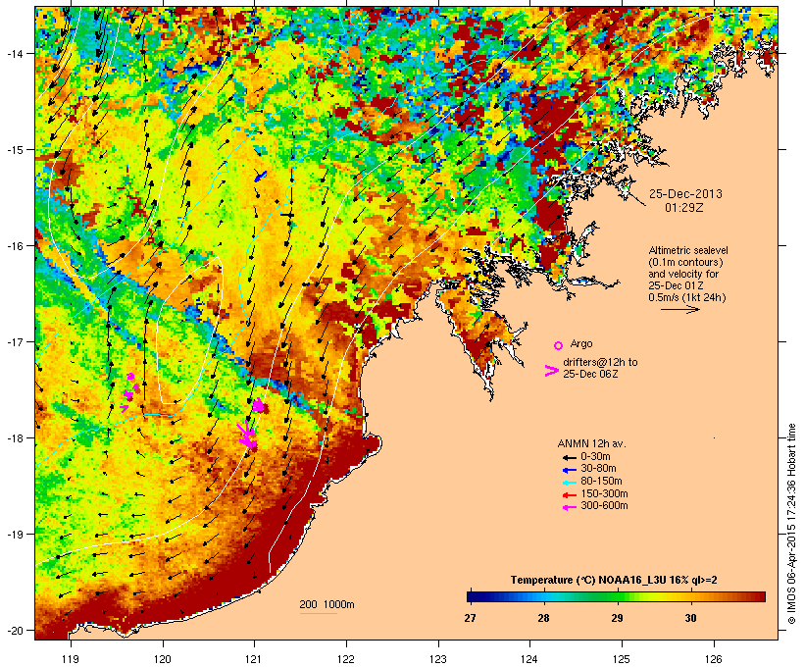Click the red 150-300m legend arrow
This screenshot has height=667, width=804.
point(569,495)
